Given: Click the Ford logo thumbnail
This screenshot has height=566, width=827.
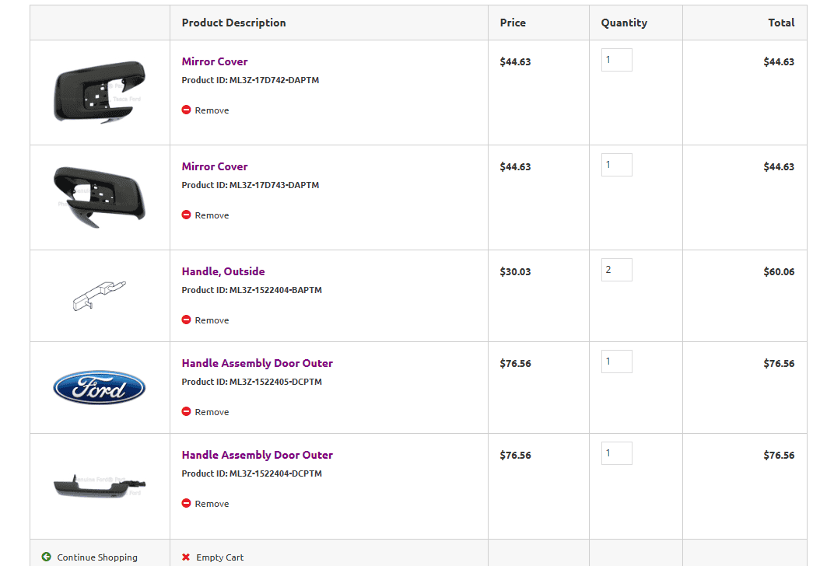Looking at the screenshot, I should point(100,387).
